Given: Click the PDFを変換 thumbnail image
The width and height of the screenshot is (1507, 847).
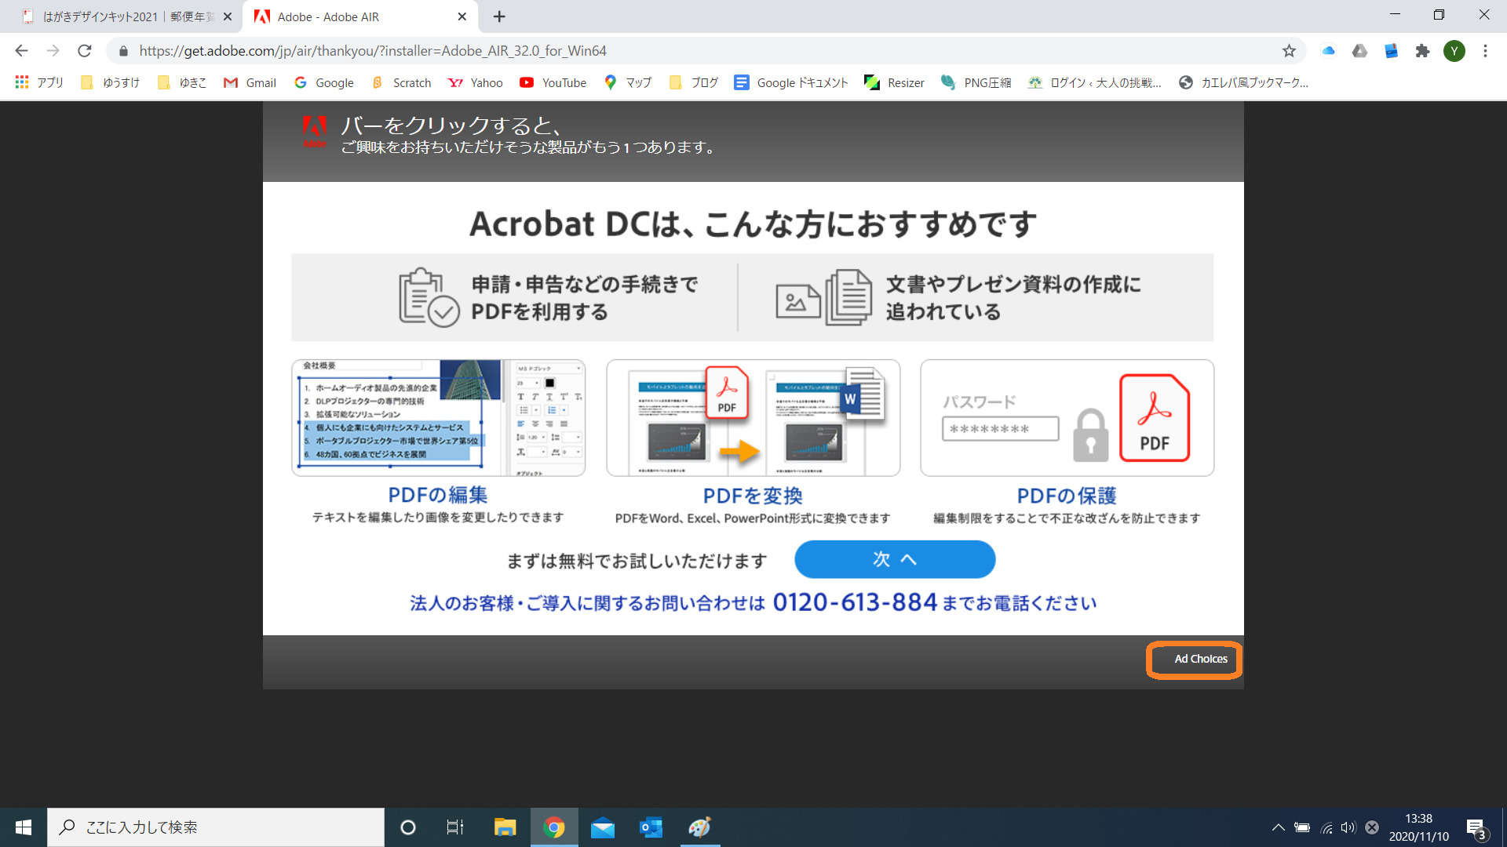Looking at the screenshot, I should pyautogui.click(x=753, y=418).
